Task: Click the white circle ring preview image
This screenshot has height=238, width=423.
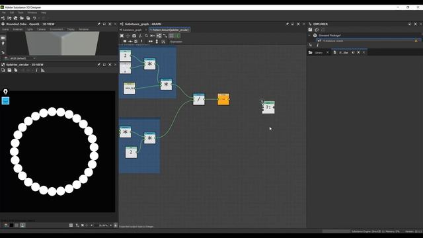Action: (x=54, y=151)
